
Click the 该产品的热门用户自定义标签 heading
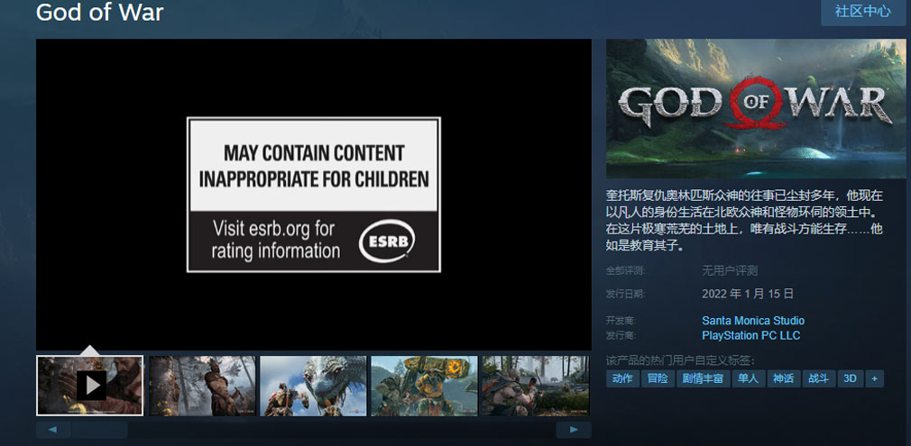point(681,360)
